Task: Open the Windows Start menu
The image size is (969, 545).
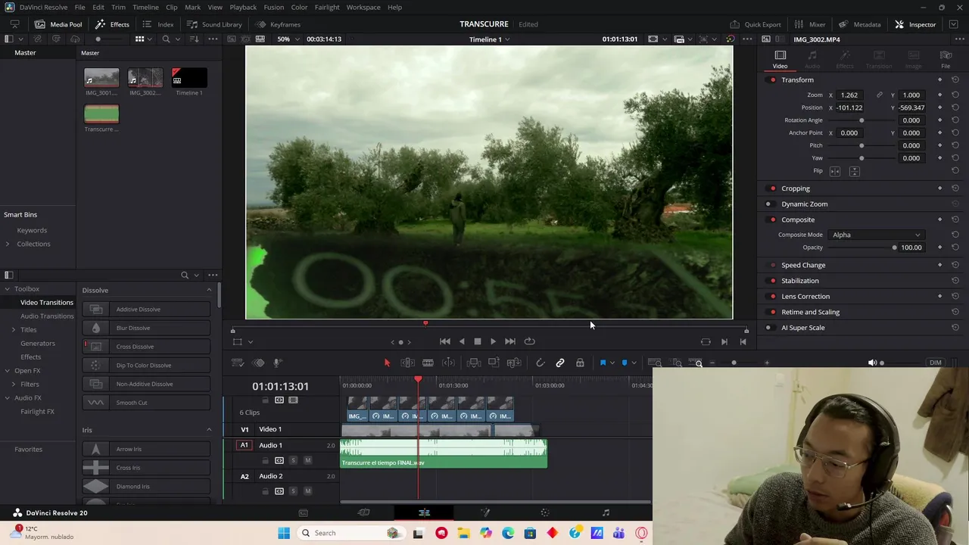Action: click(284, 533)
